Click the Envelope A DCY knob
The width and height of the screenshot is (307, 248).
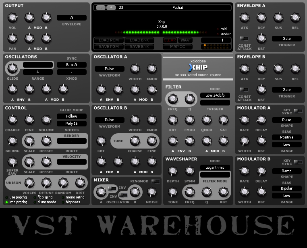(261, 18)
